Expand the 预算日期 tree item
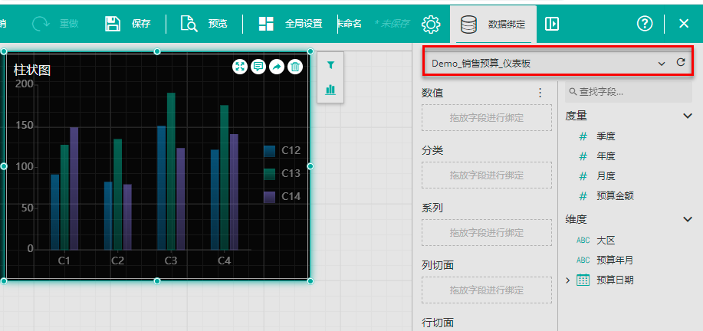 click(x=568, y=280)
